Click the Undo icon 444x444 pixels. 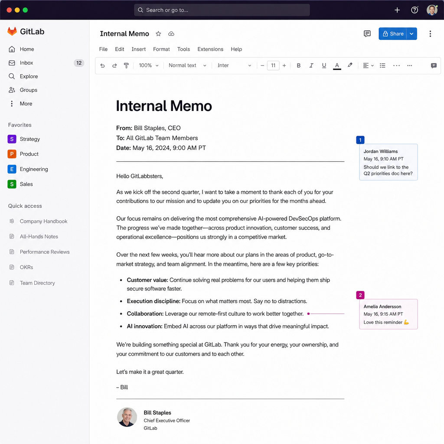pyautogui.click(x=102, y=65)
